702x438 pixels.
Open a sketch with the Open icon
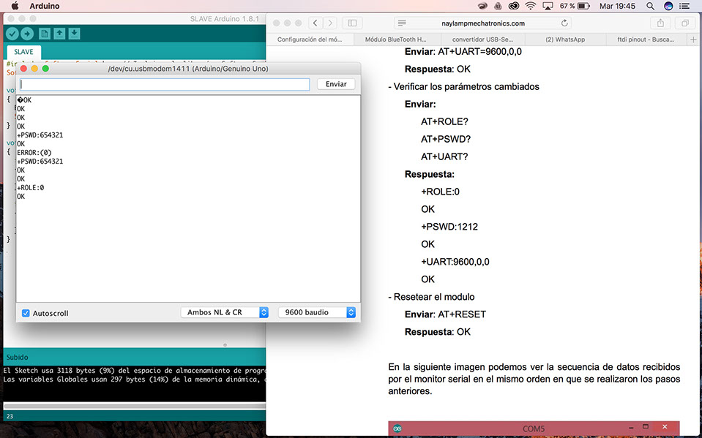pos(59,34)
